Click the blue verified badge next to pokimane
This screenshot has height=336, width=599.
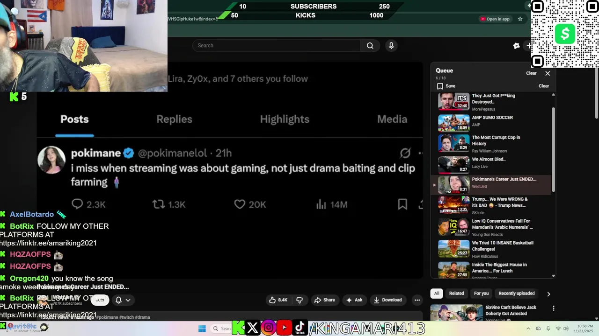point(129,153)
